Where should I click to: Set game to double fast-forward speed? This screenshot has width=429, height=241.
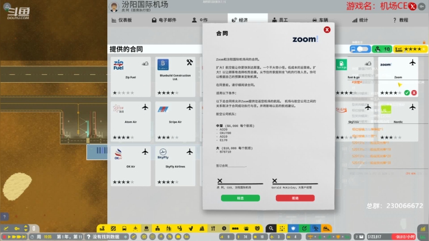(x=14, y=237)
